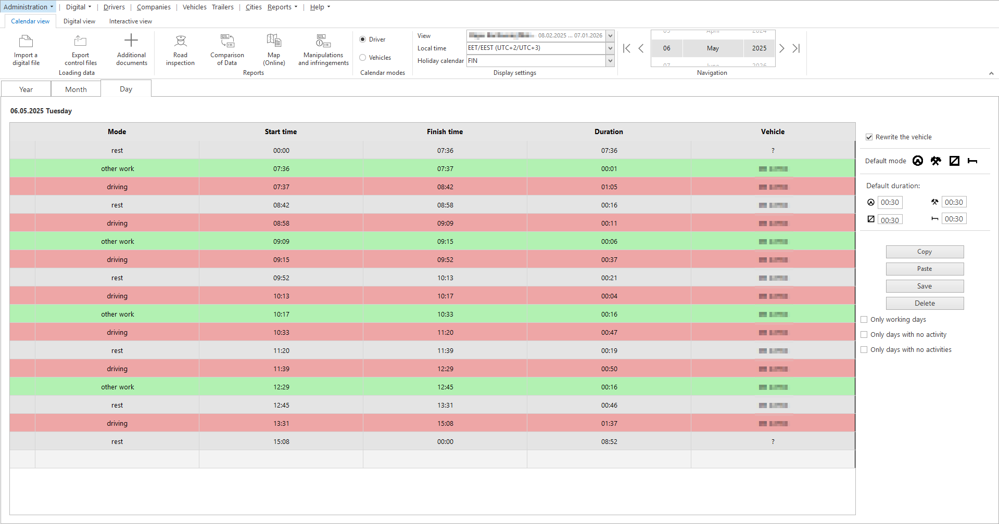This screenshot has height=524, width=999.
Task: Open Comparison of Data report
Action: [227, 50]
